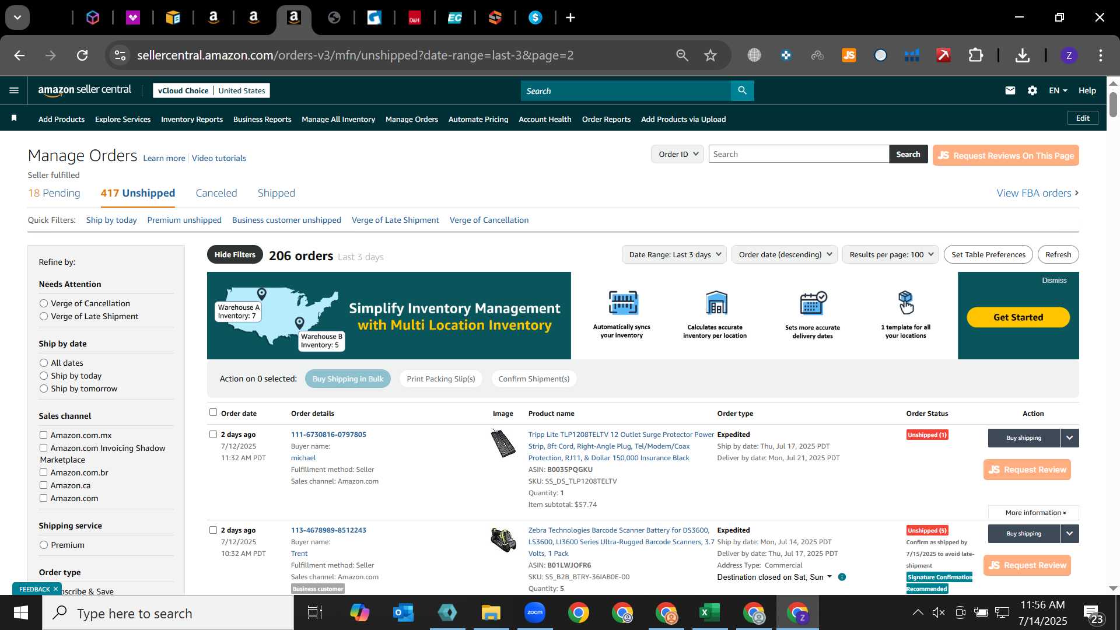Select Verge of Late Shipment radio filter

pyautogui.click(x=44, y=316)
